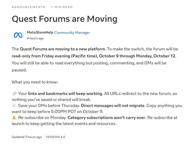
Task: Click bold text 'Category subscriptions won't carry over'
Action: point(106,118)
